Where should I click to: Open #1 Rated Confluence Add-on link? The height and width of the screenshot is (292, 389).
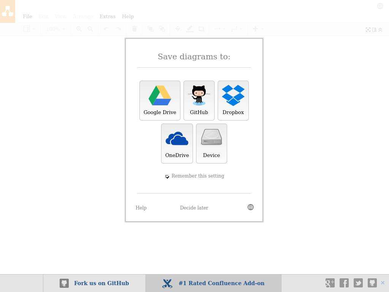[x=221, y=283]
